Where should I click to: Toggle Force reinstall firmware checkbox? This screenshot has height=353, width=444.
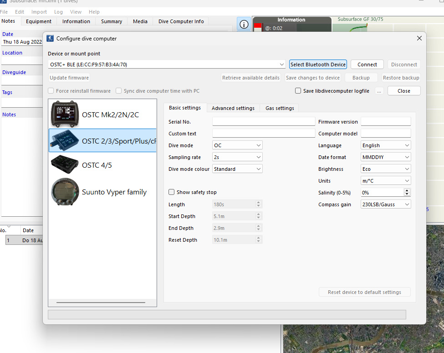[51, 91]
